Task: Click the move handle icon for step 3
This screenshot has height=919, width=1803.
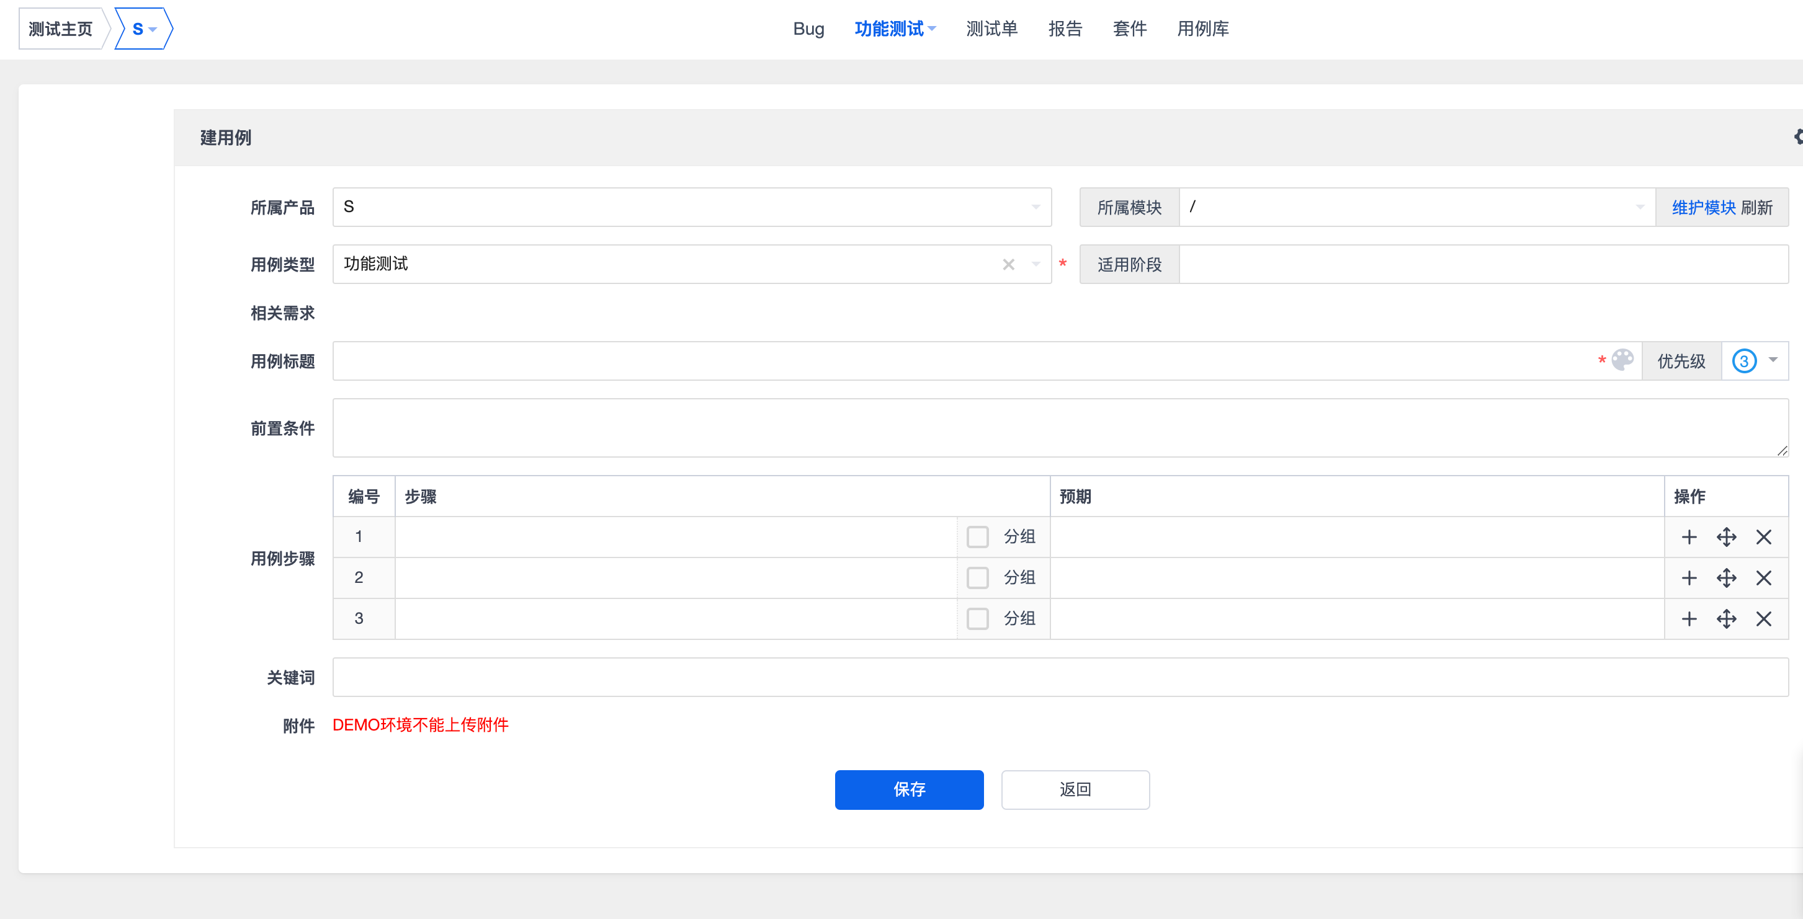Action: click(x=1726, y=618)
